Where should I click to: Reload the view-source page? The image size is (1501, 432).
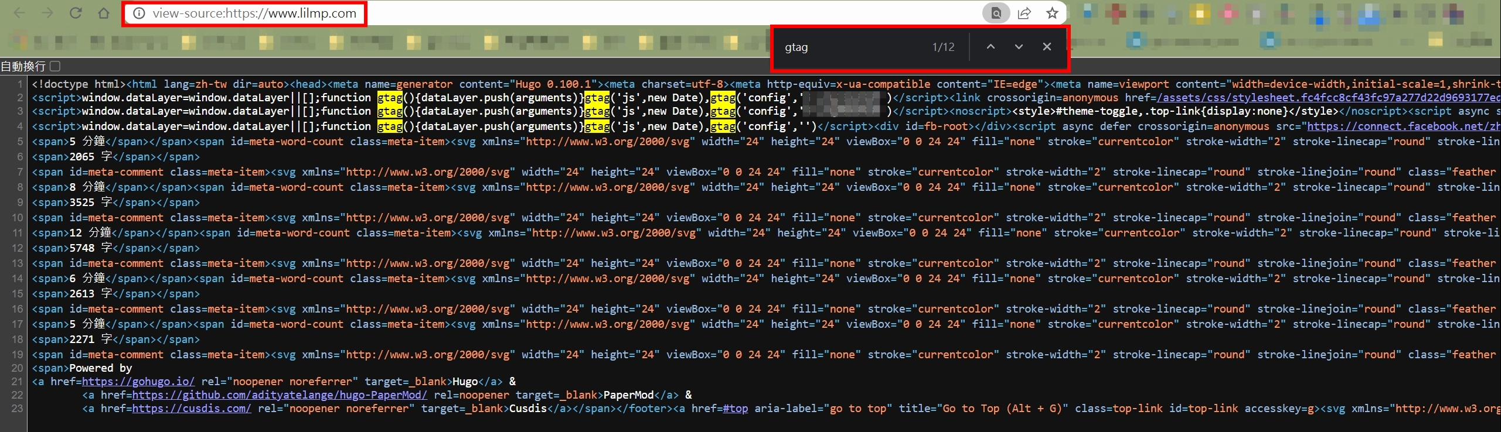[76, 13]
